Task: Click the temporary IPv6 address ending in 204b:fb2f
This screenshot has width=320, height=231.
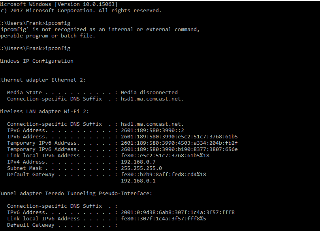Action: click(179, 143)
